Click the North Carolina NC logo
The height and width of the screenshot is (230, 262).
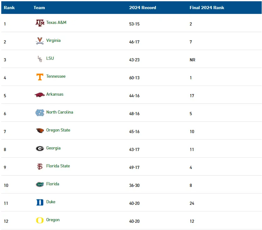40,113
